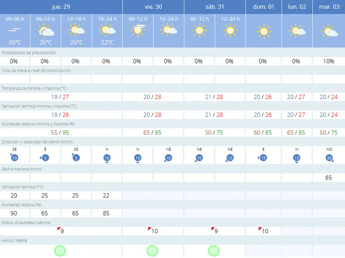Click the sunny icon for dom. 01
This screenshot has height=258, width=345.
(x=263, y=32)
